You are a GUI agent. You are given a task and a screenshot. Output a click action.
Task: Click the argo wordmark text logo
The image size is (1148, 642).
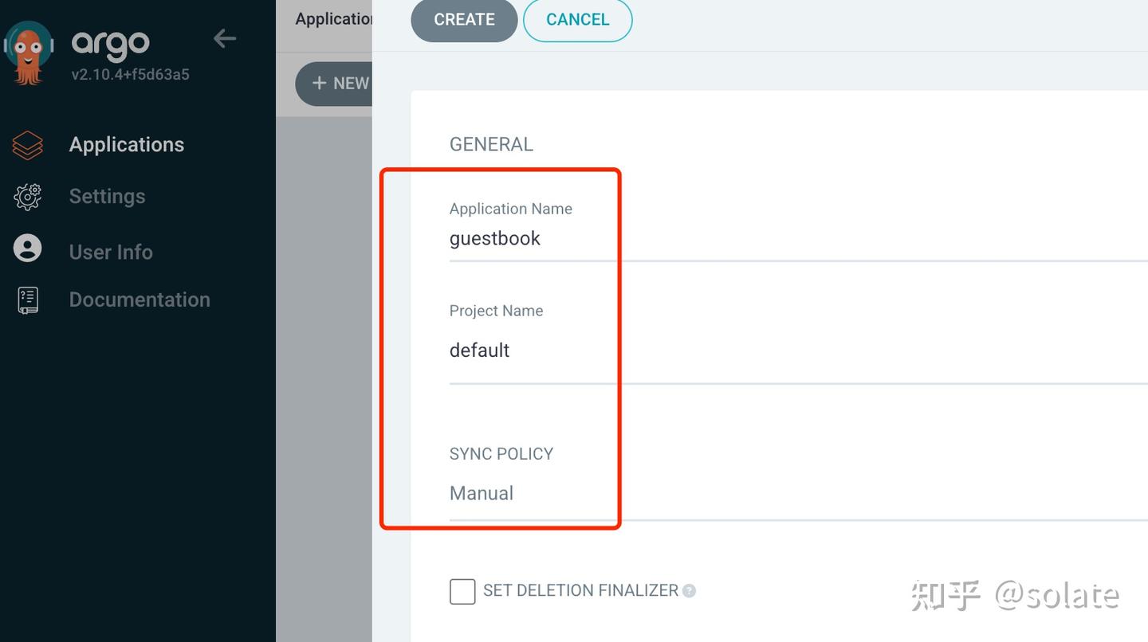click(110, 44)
